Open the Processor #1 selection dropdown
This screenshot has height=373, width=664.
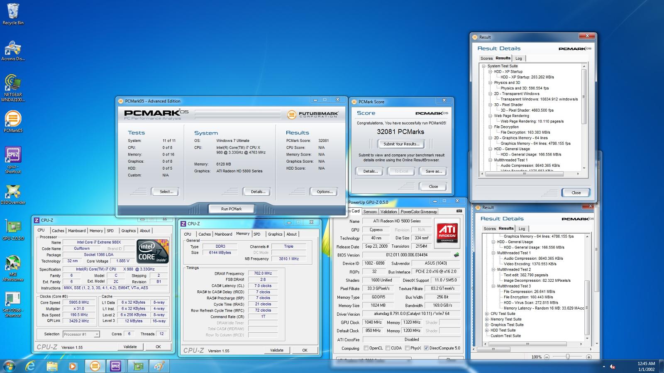(81, 334)
